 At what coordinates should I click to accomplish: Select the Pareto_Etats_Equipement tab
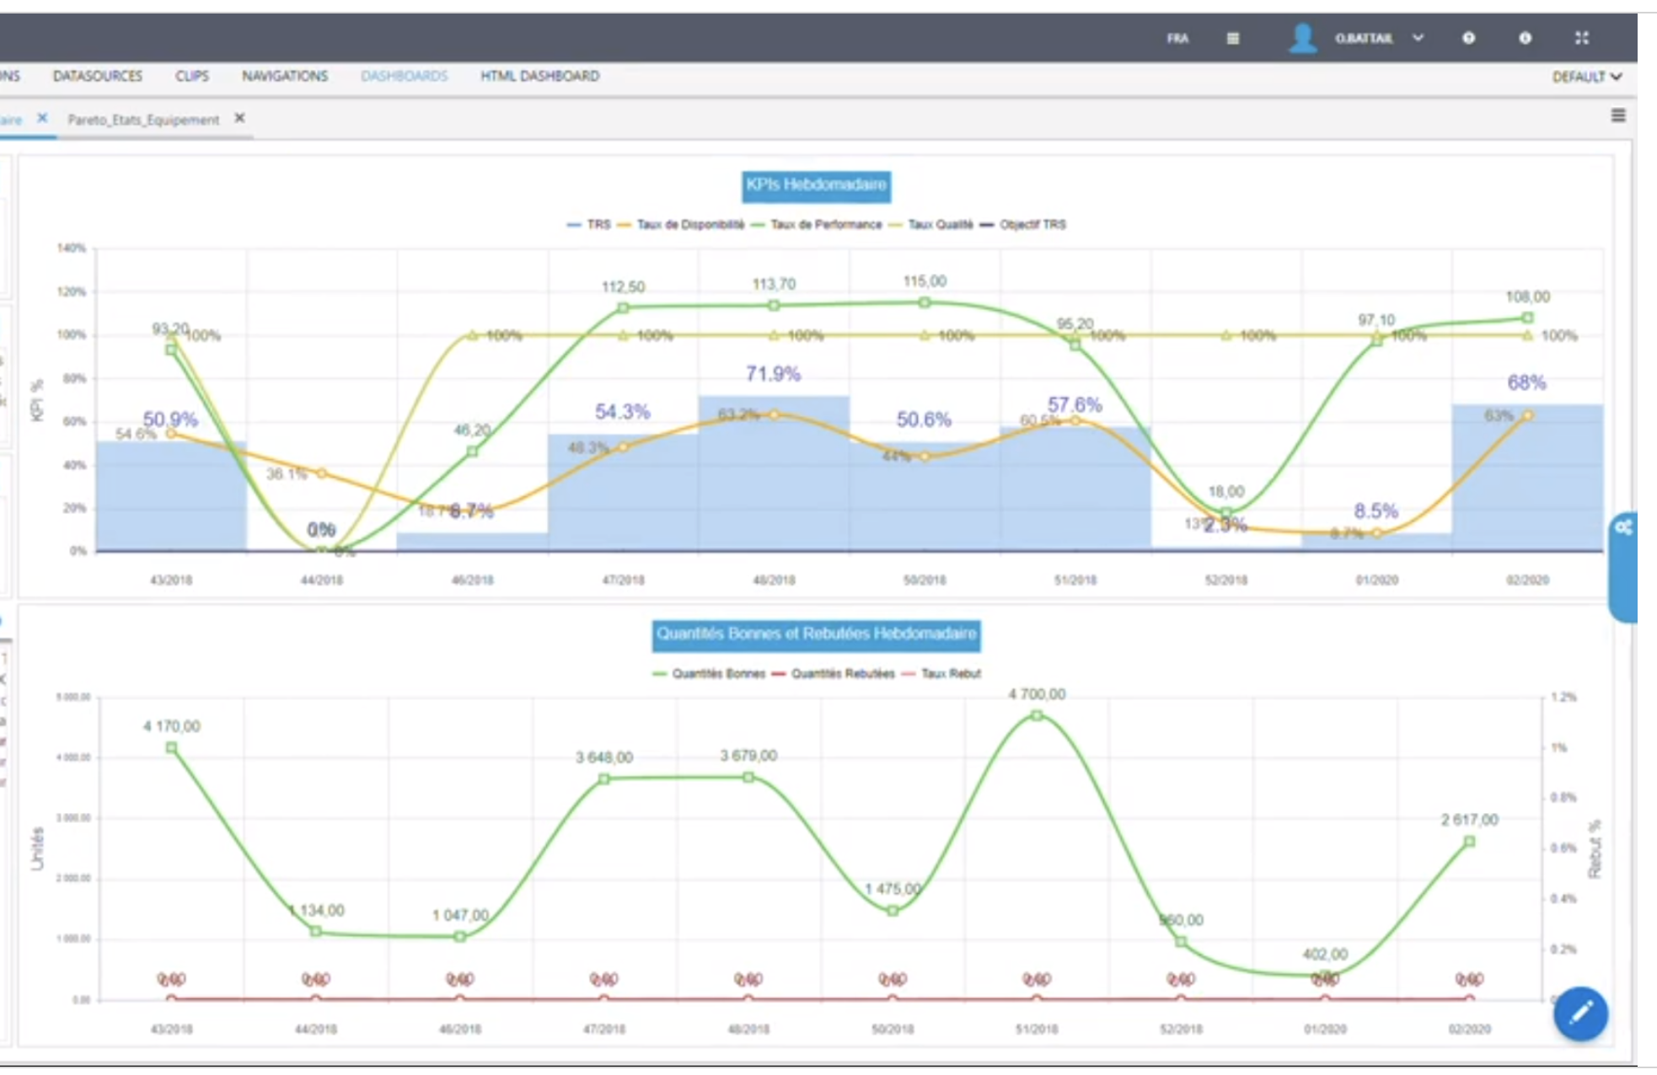point(145,119)
